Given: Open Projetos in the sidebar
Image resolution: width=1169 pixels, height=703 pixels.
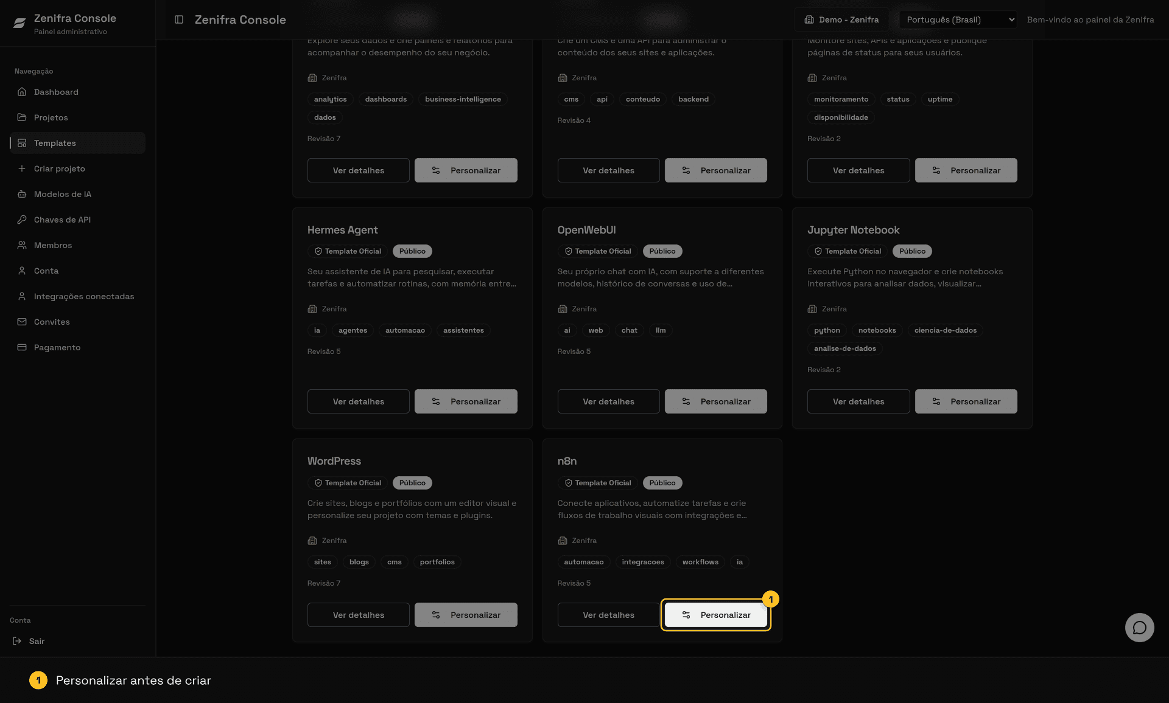Looking at the screenshot, I should (x=77, y=117).
